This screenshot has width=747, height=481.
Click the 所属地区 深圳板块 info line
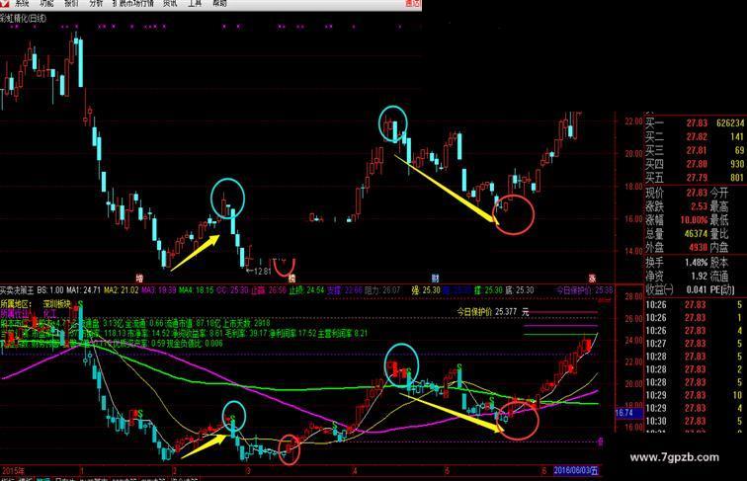pyautogui.click(x=36, y=304)
